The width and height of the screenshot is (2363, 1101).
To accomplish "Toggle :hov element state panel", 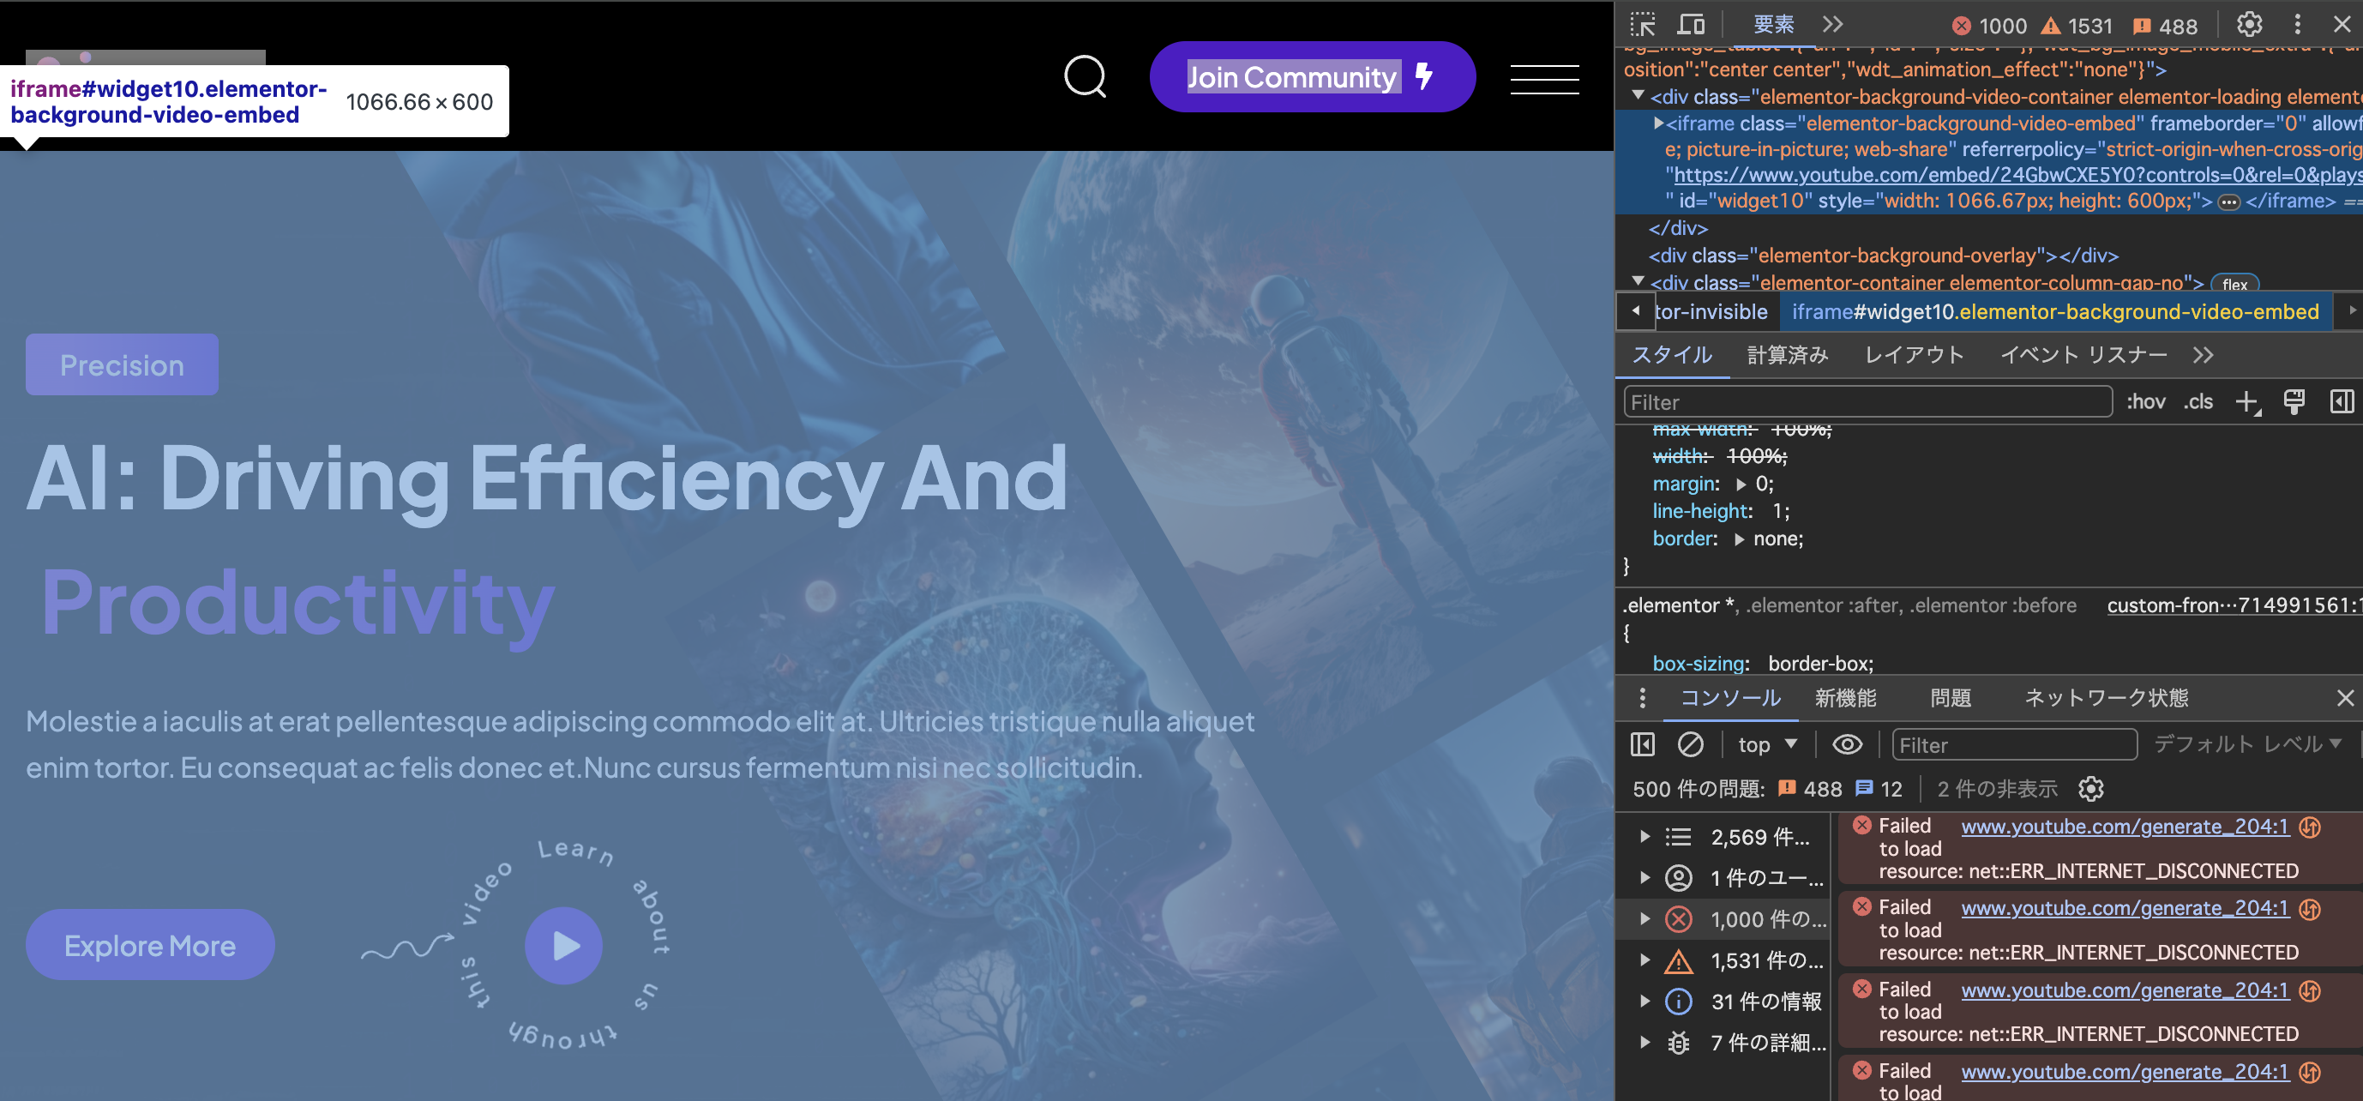I will [2145, 402].
